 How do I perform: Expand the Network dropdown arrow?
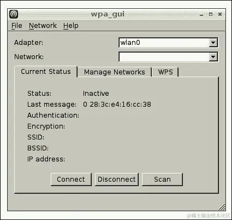(213, 57)
